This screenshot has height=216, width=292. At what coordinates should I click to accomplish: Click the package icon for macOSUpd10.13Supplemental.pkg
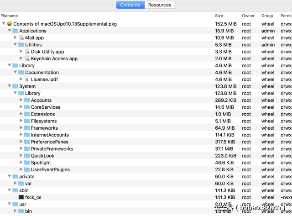pyautogui.click(x=10, y=24)
